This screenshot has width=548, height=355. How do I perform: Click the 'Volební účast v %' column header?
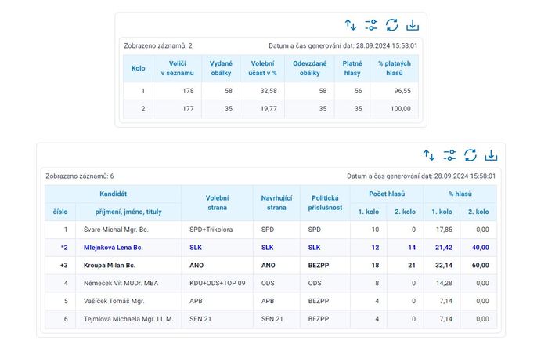coord(261,68)
